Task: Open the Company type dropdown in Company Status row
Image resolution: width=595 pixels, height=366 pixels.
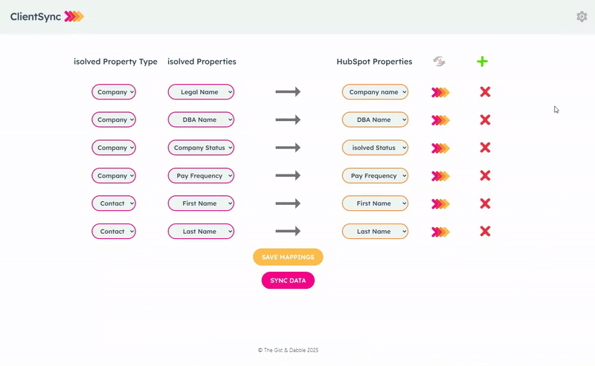Action: tap(114, 148)
